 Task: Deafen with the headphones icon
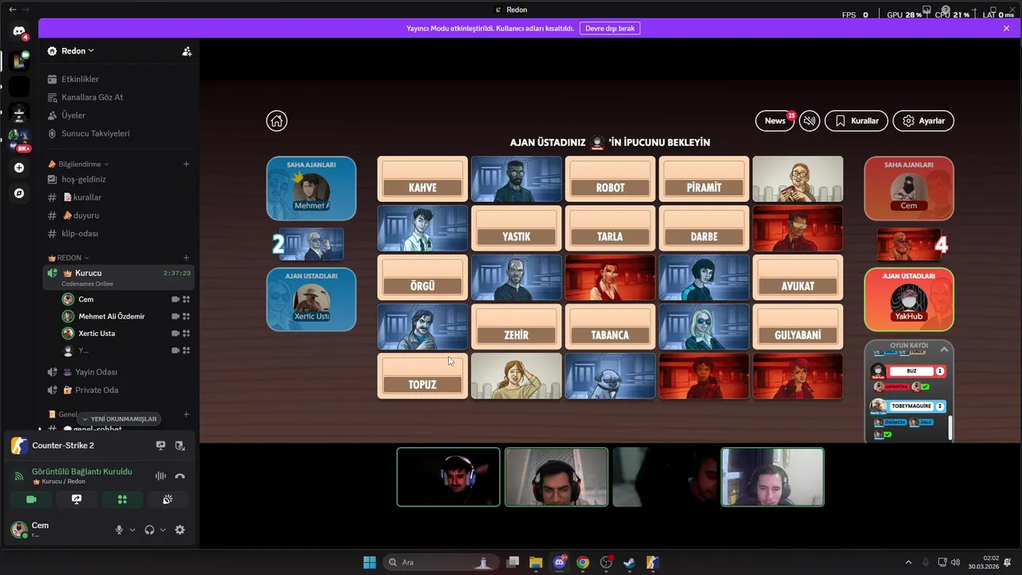[149, 529]
